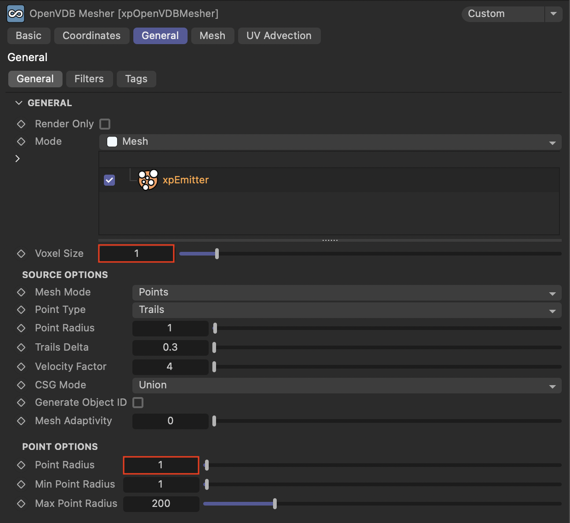The height and width of the screenshot is (523, 570).
Task: Click the OpenVDB Mesher title text
Action: [124, 14]
